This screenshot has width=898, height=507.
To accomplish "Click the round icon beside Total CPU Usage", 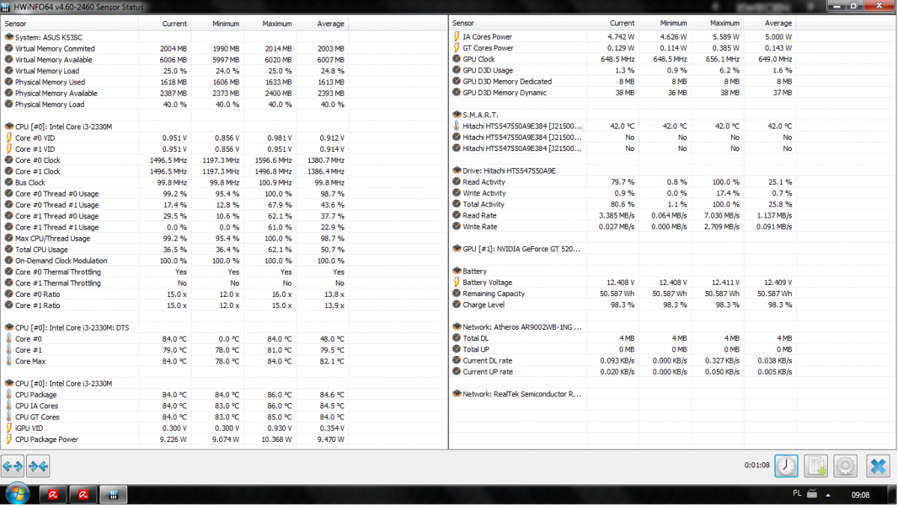I will coord(9,250).
